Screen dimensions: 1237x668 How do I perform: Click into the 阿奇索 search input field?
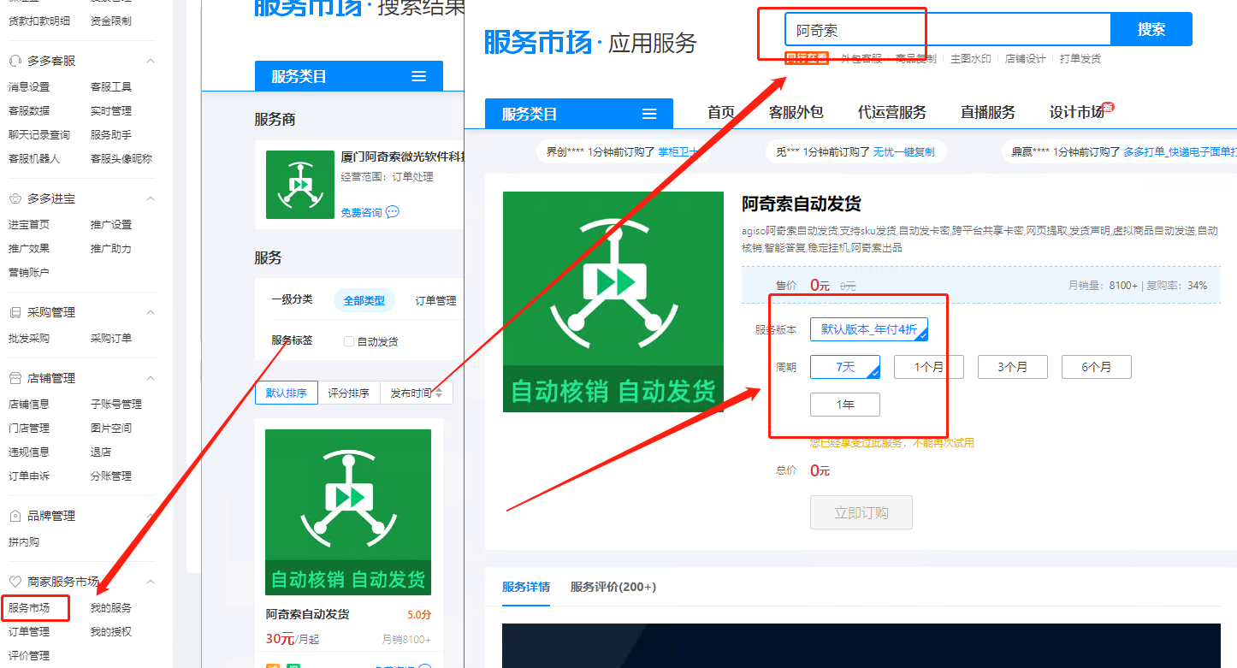click(947, 29)
